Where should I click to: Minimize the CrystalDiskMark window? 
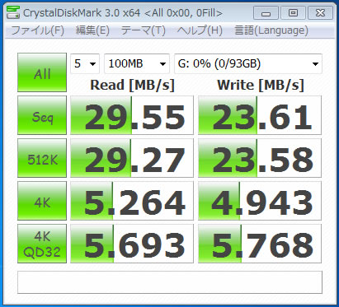pos(266,12)
